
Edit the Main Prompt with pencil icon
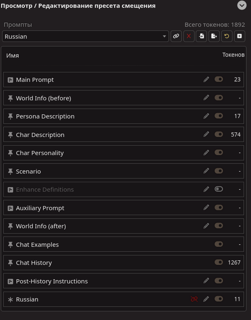[x=206, y=79]
